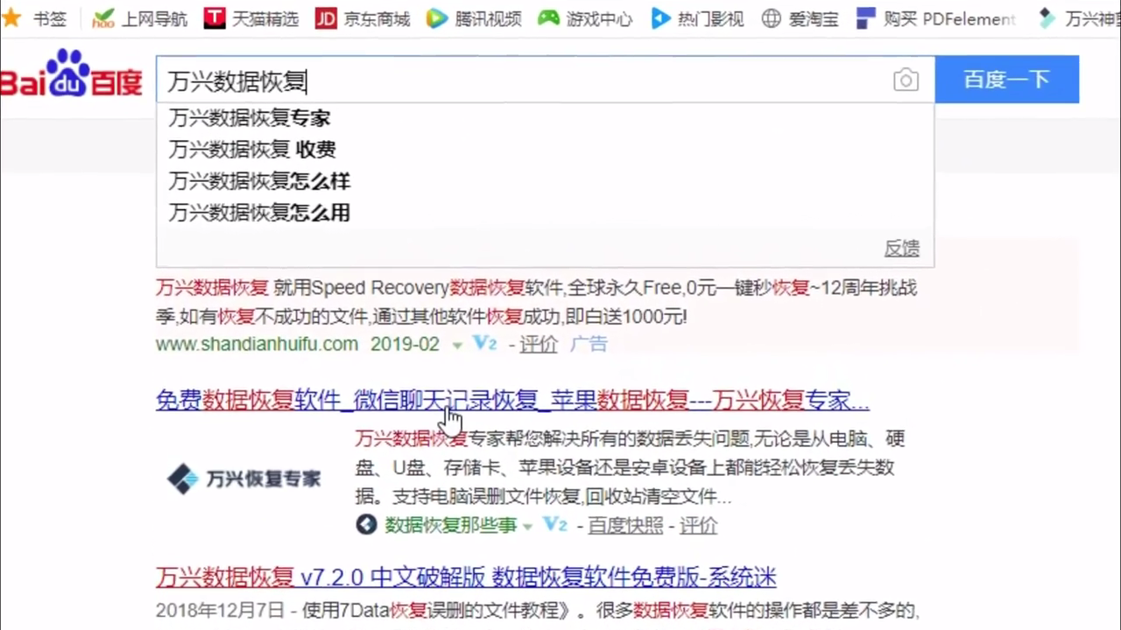
Task: Select suggestion 万兴数据恢复 收费
Action: tap(545, 150)
